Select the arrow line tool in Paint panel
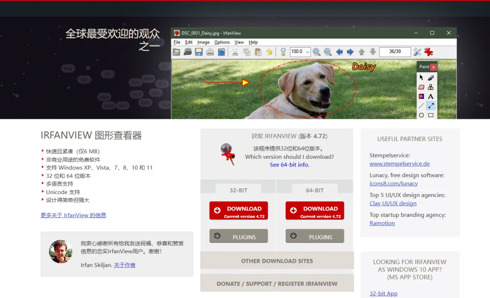490x298 pixels. (x=431, y=106)
